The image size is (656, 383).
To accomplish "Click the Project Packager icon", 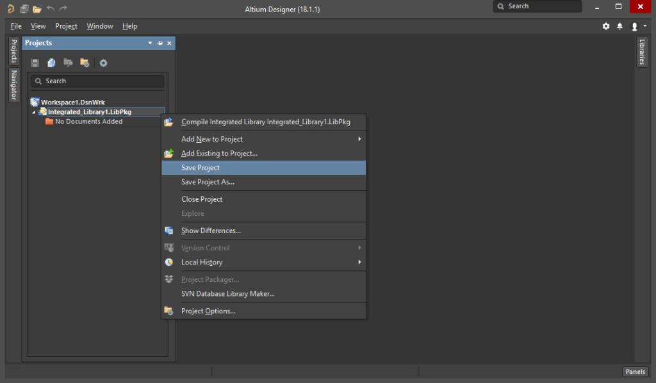I will pos(168,279).
